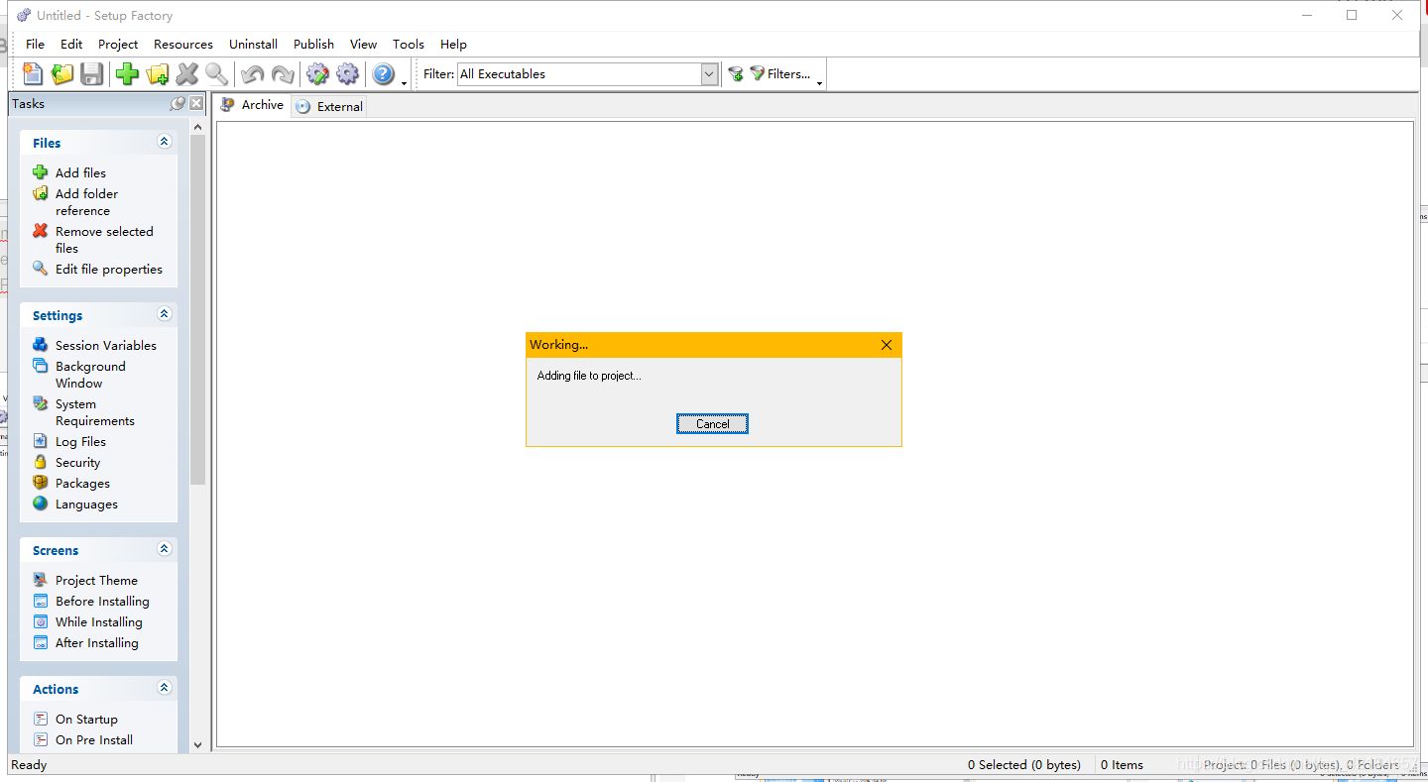1428x782 pixels.
Task: Click the Build gear-with-pencil toolbar icon
Action: point(317,73)
